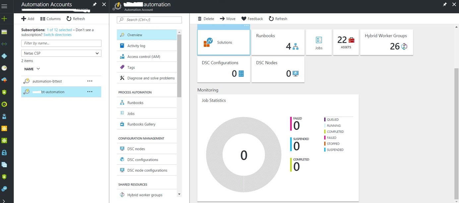Screen dimensions: 459x203
Task: Pin the automation account blade at top right
Action: (445, 4)
